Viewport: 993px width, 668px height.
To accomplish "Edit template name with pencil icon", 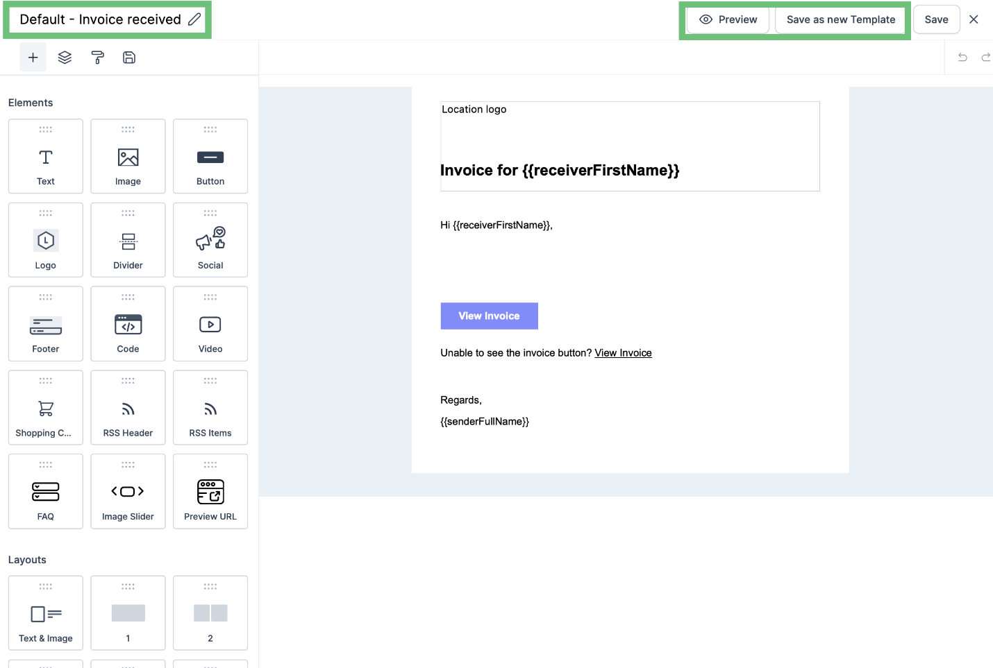I will click(x=194, y=19).
